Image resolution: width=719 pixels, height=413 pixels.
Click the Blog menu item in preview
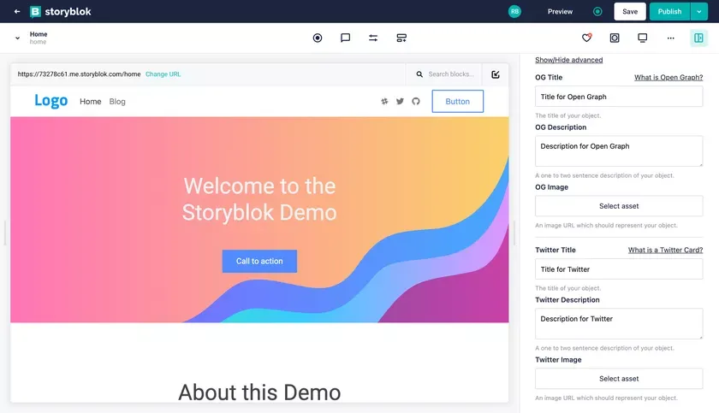pyautogui.click(x=117, y=102)
